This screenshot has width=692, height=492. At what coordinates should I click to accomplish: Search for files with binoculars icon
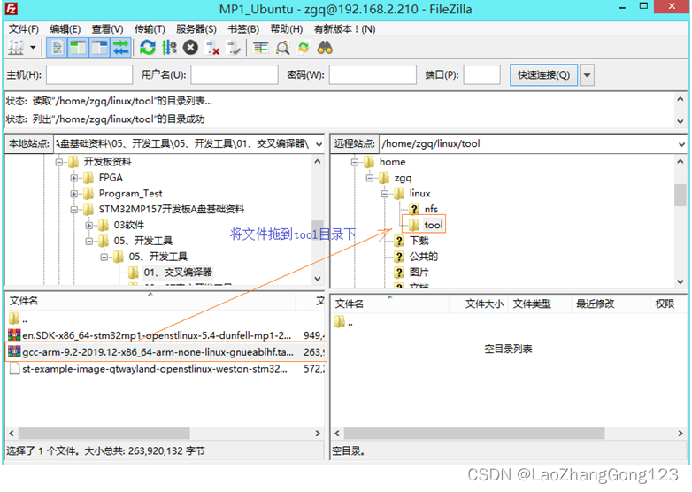click(x=325, y=48)
